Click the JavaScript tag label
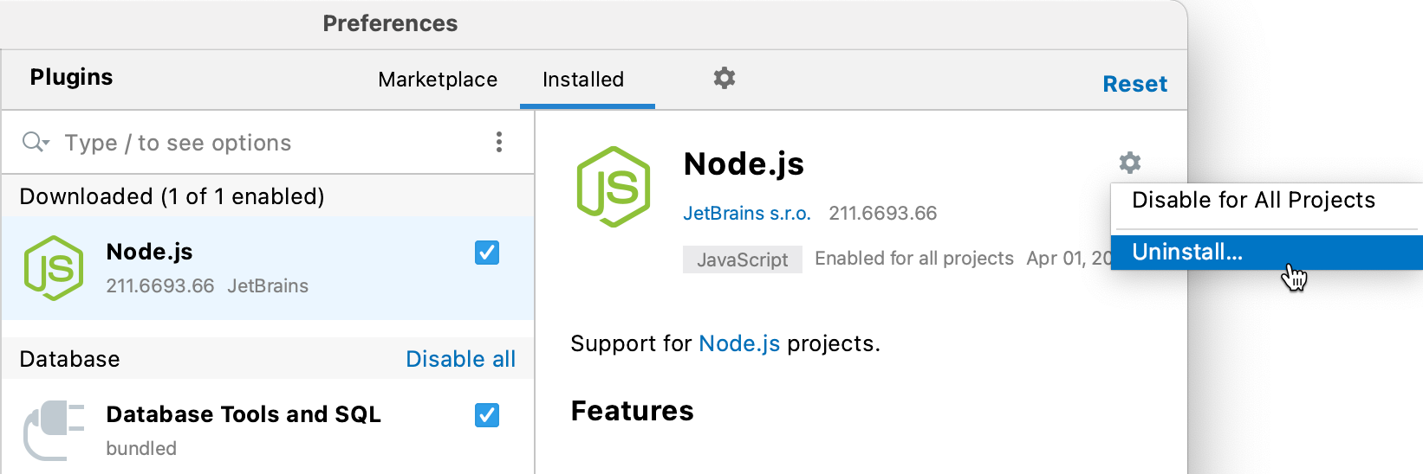Viewport: 1423px width, 474px height. pos(743,259)
